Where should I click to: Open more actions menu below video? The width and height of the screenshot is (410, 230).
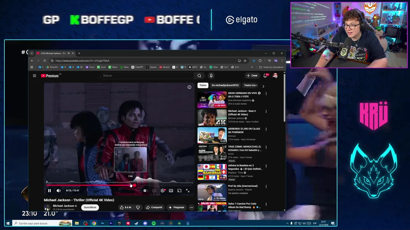(191, 207)
